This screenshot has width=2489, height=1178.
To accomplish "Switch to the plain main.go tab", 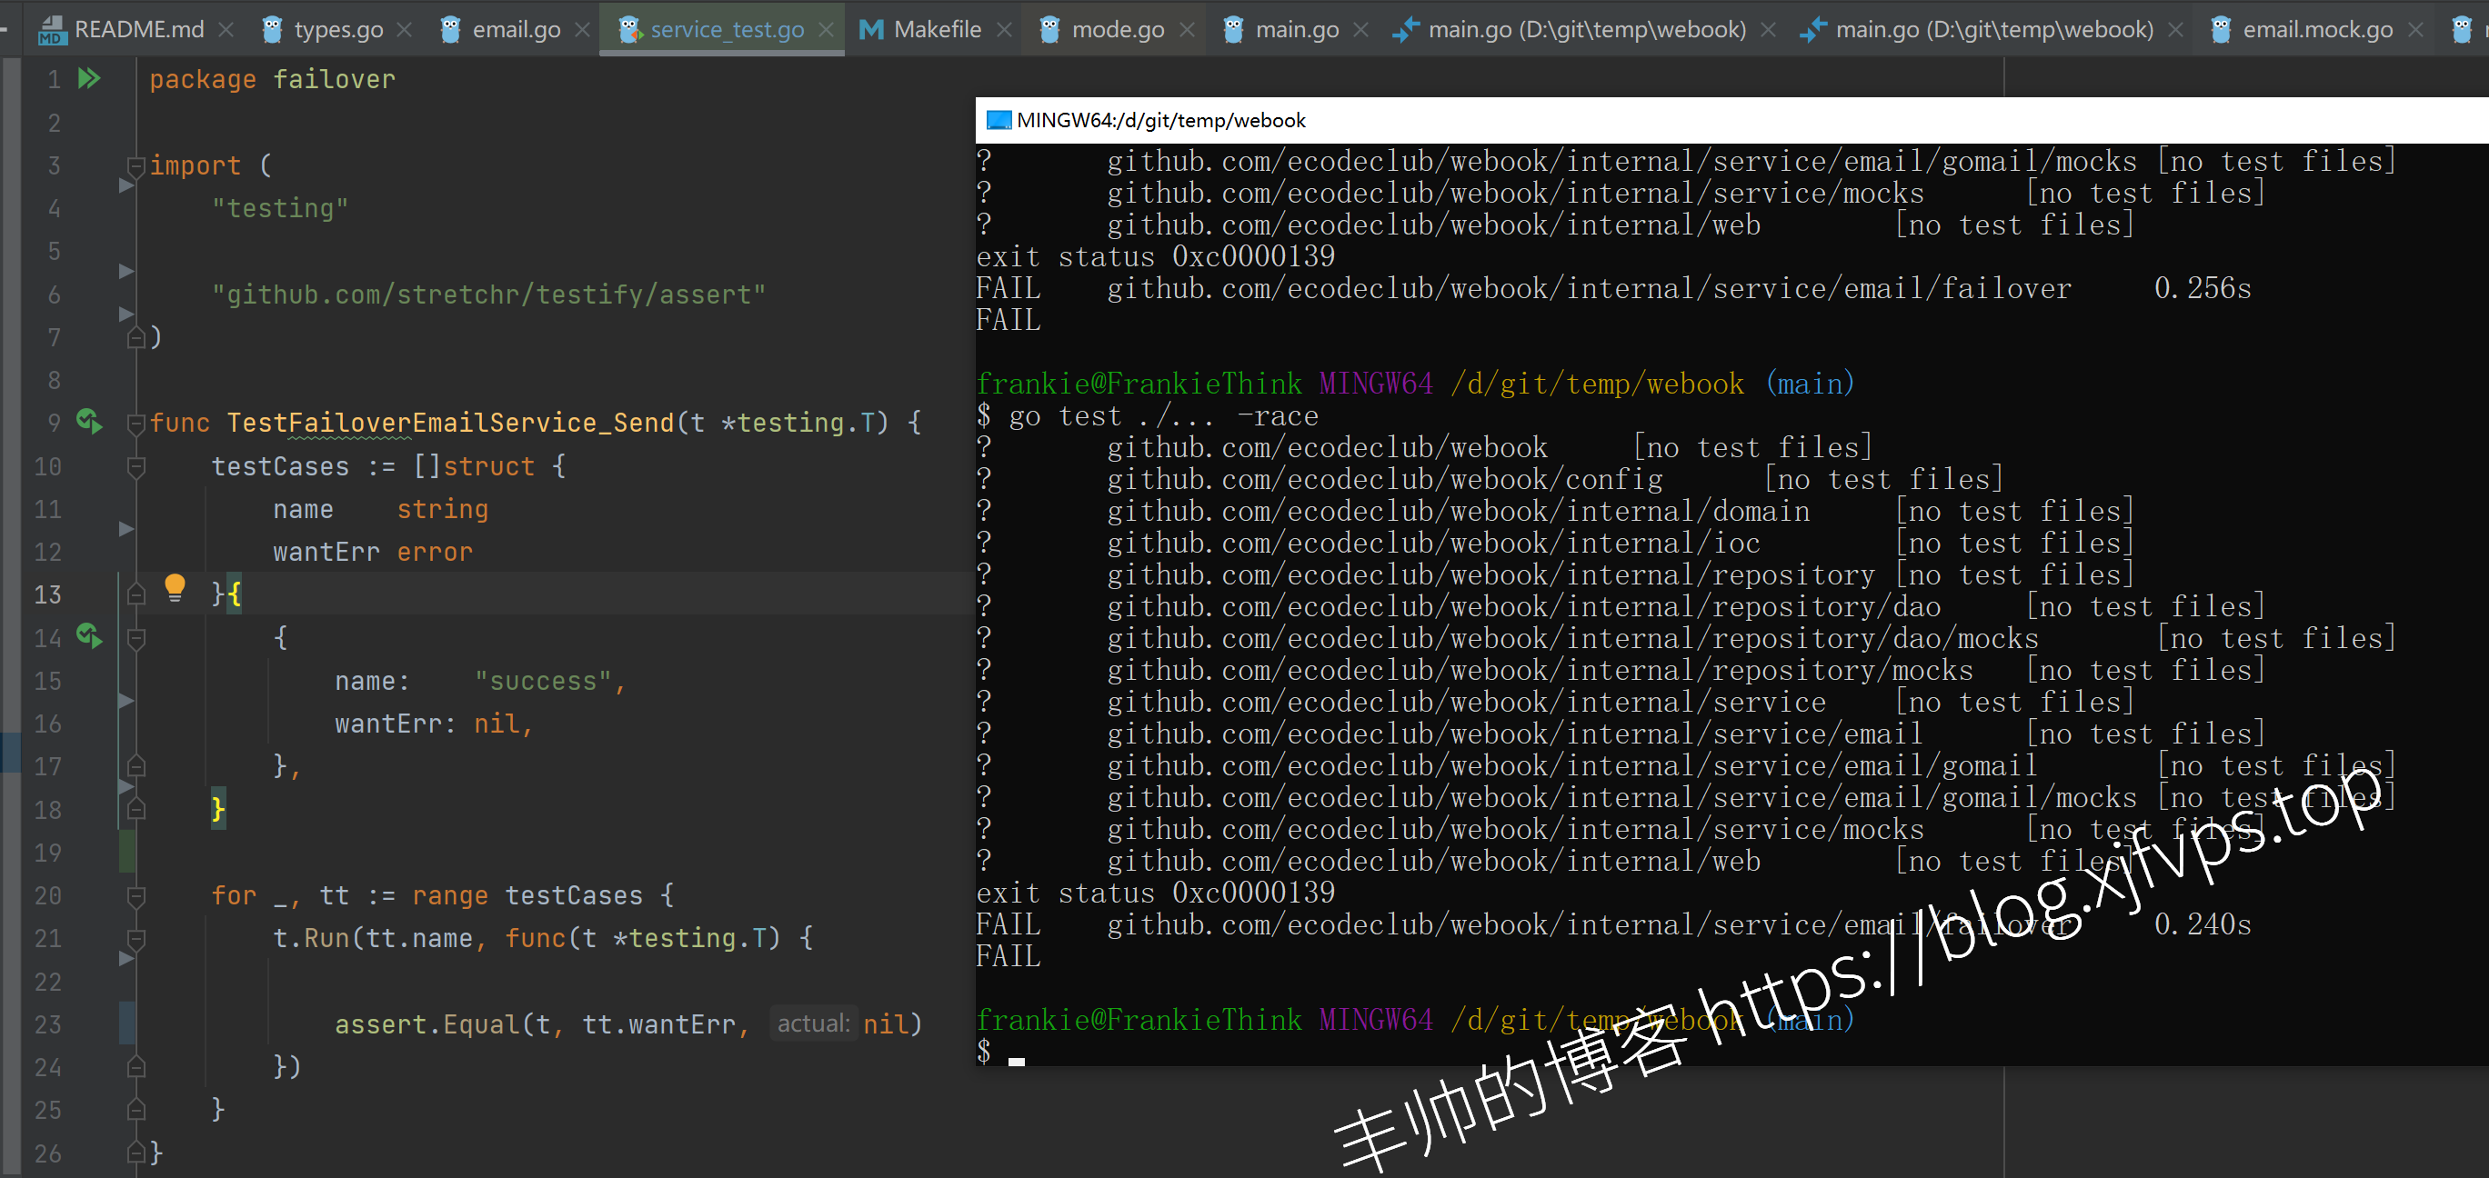I will 1297,29.
